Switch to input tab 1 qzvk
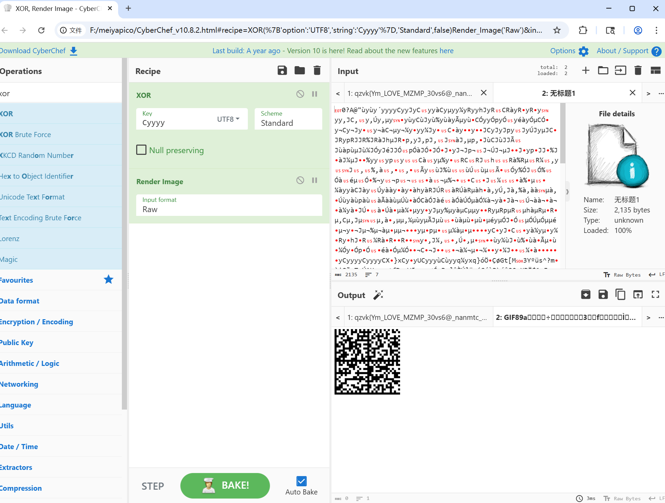The width and height of the screenshot is (665, 503). point(409,93)
